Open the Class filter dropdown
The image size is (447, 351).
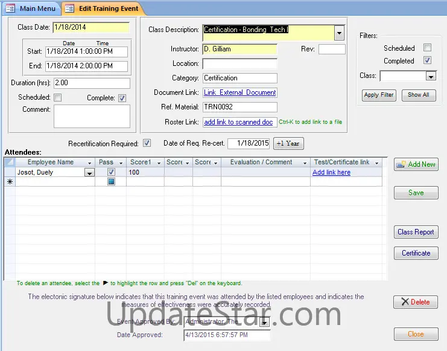[x=431, y=76]
